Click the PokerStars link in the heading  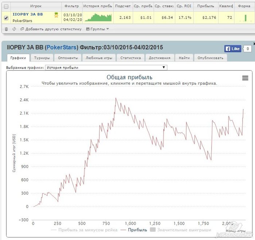click(62, 47)
